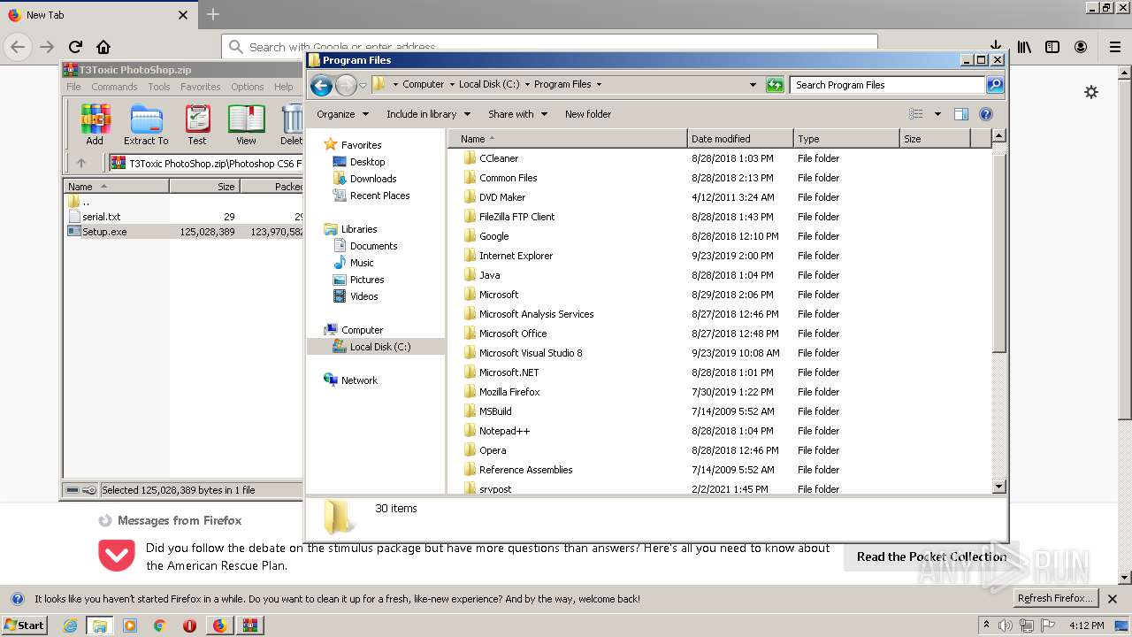This screenshot has height=637, width=1132.
Task: Open address bar history dropdown
Action: [753, 85]
